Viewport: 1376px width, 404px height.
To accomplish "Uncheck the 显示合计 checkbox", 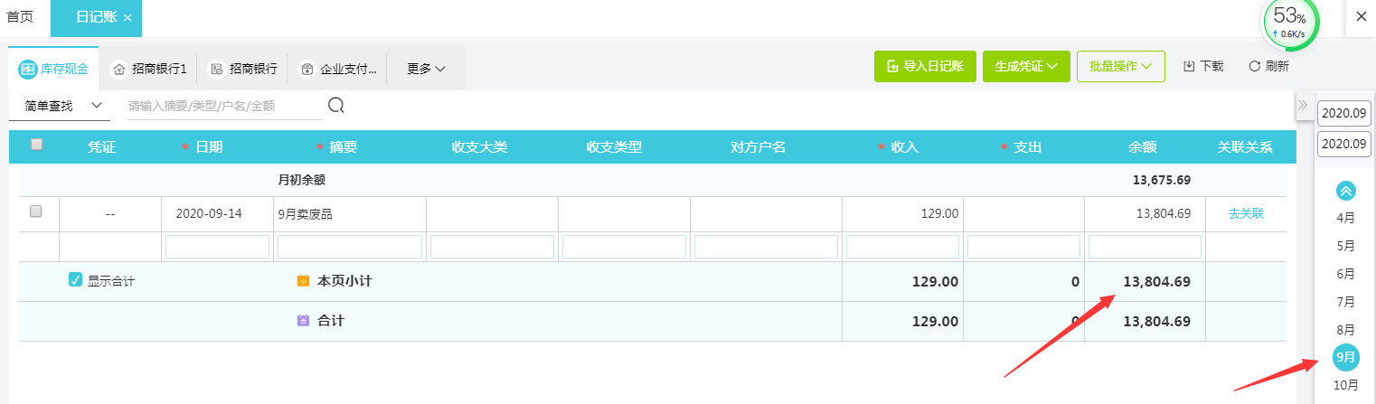I will tap(76, 280).
